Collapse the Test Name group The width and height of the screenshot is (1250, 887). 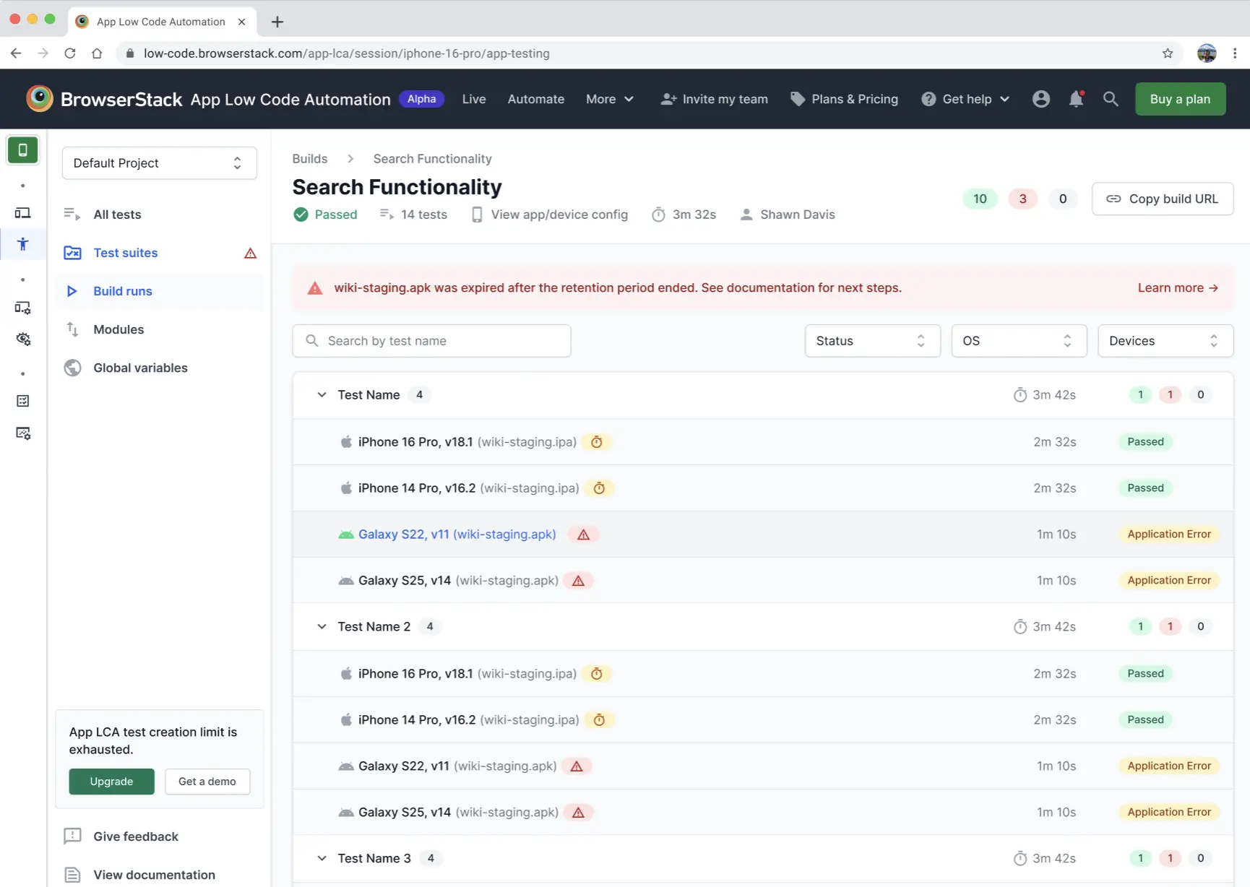coord(322,395)
